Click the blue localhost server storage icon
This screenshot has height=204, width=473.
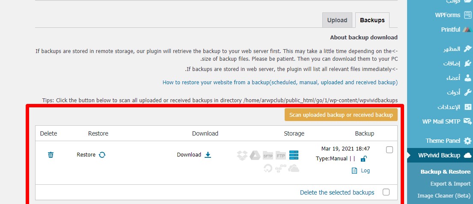[x=294, y=155]
